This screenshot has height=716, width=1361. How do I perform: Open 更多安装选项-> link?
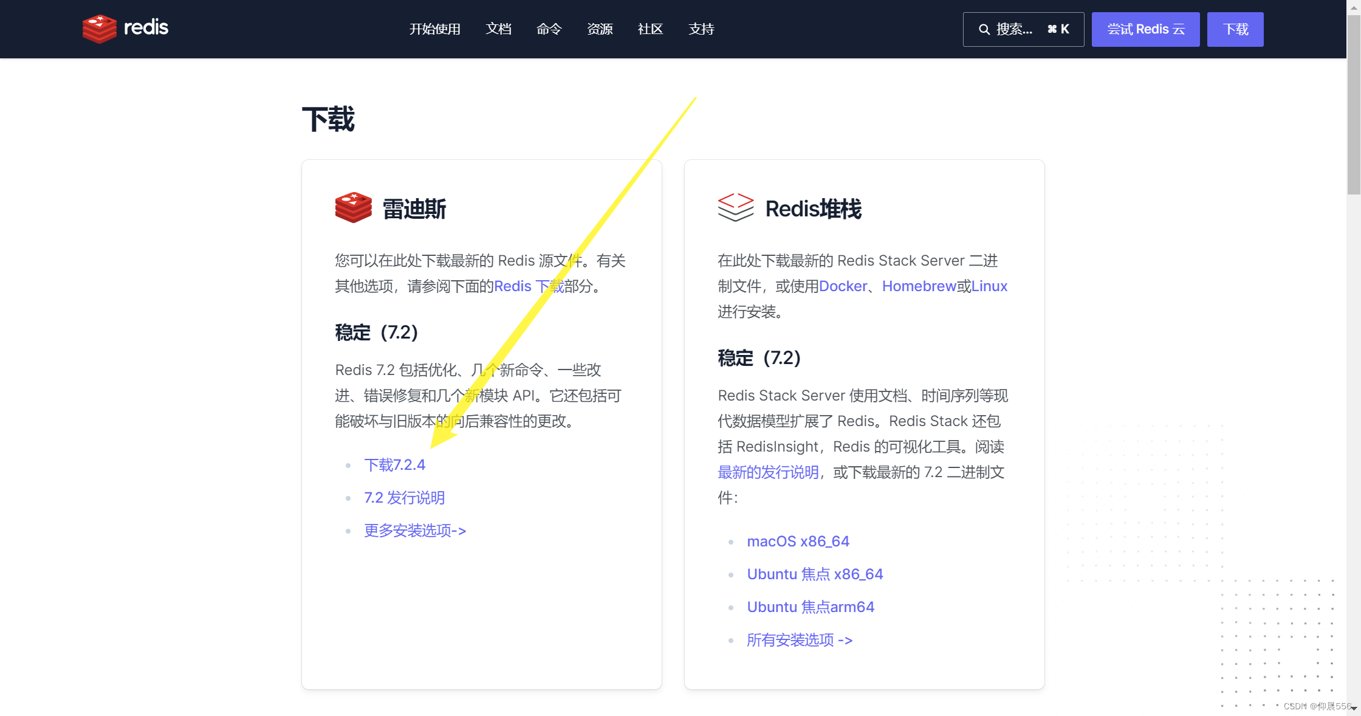[415, 531]
